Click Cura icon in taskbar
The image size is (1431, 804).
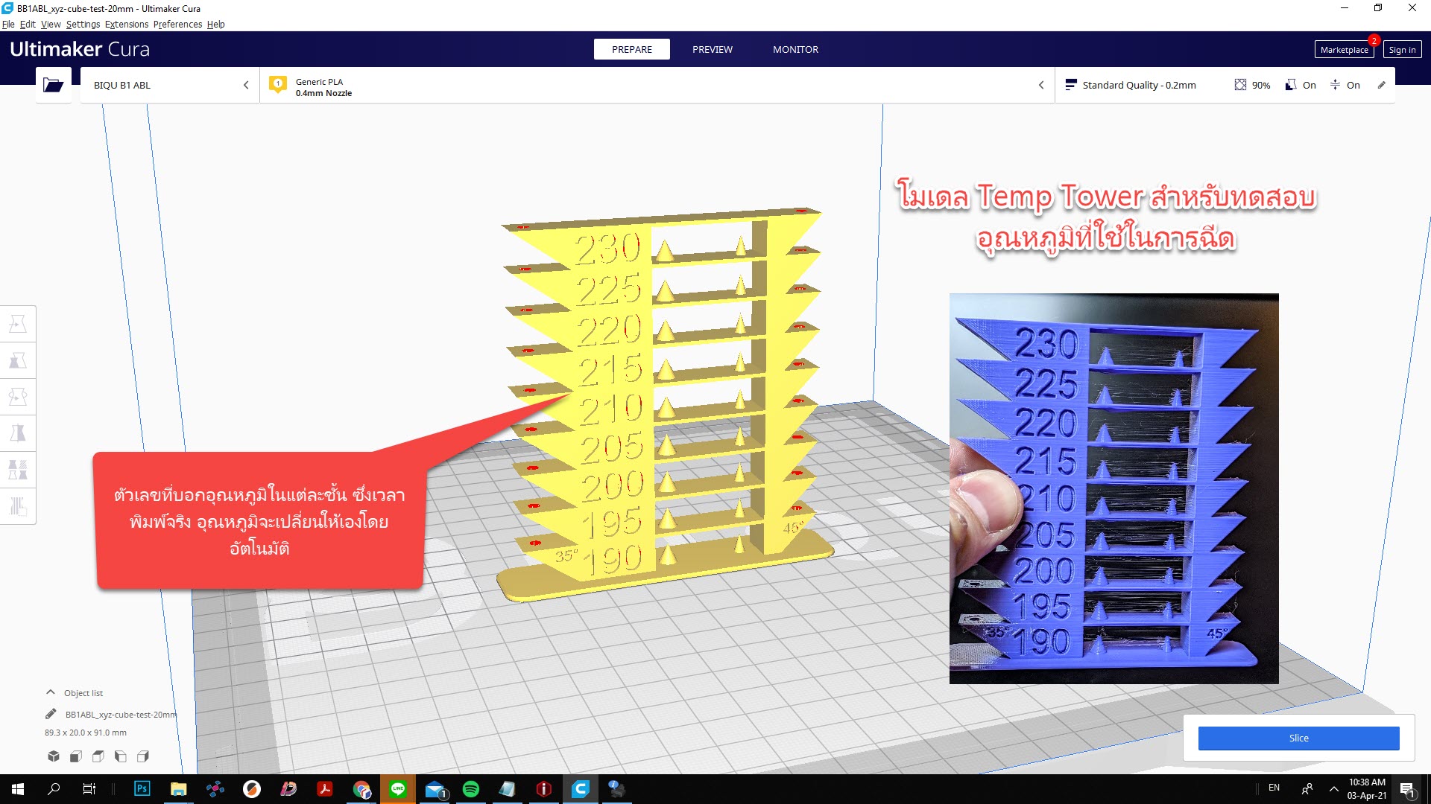pos(581,789)
